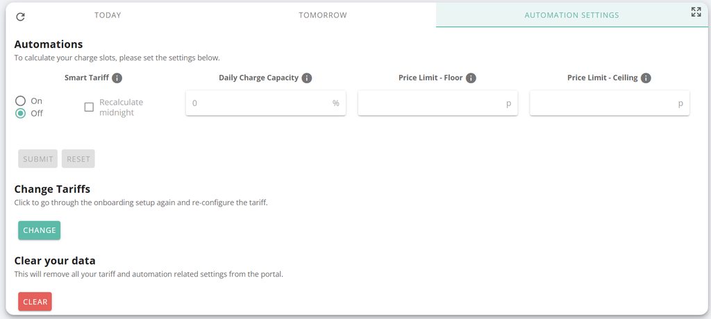View Price Limit - Ceiling info tooltip icon
This screenshot has height=319, width=711.
click(646, 78)
